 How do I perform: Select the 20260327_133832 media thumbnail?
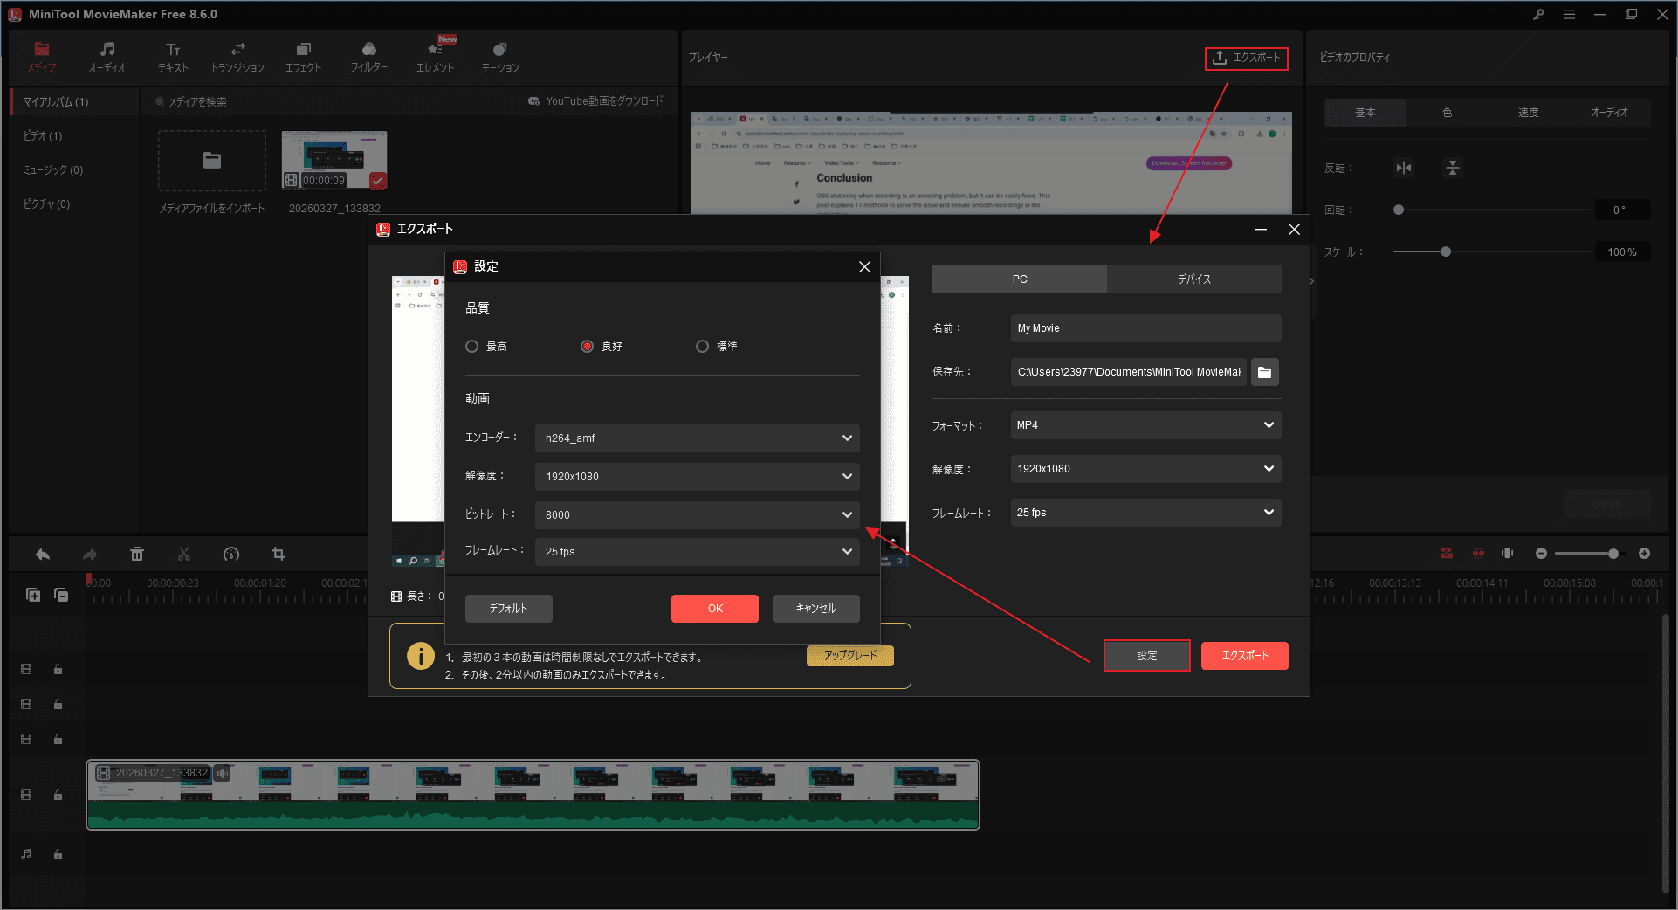[x=334, y=160]
